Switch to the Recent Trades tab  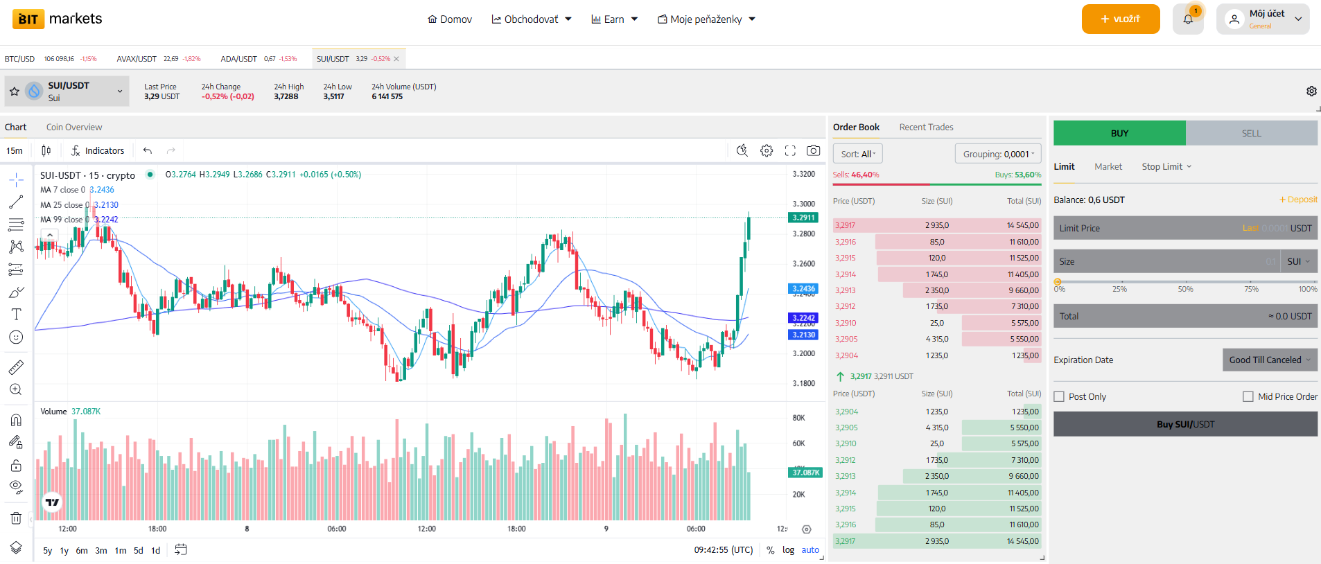click(x=926, y=127)
